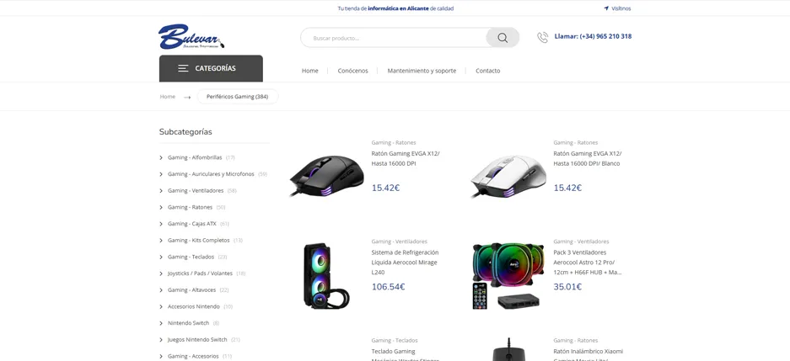Open black EVGA X12 mouse image
Image resolution: width=790 pixels, height=361 pixels.
pyautogui.click(x=326, y=176)
